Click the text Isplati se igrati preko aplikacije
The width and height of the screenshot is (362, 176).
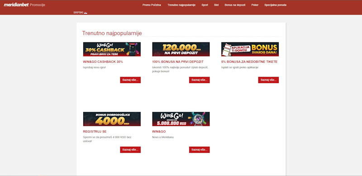point(240,68)
